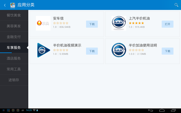This screenshot has height=113, width=181.
Task: Tap the star rating of 半价加油使用说明
Action: tap(136, 50)
